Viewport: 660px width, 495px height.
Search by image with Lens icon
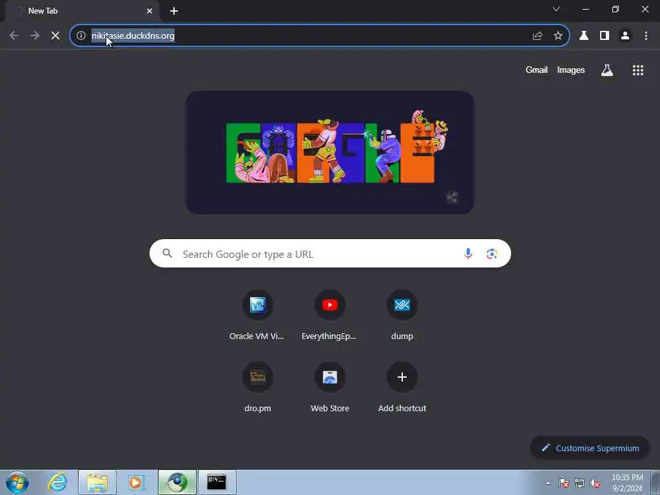pos(492,253)
